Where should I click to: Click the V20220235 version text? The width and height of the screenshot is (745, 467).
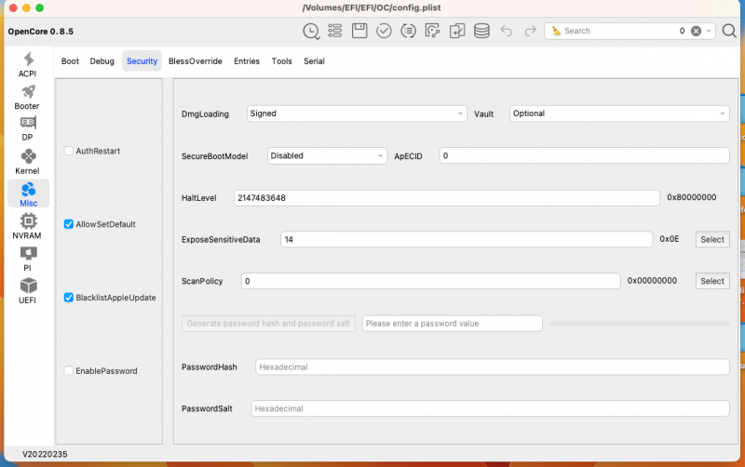45,454
